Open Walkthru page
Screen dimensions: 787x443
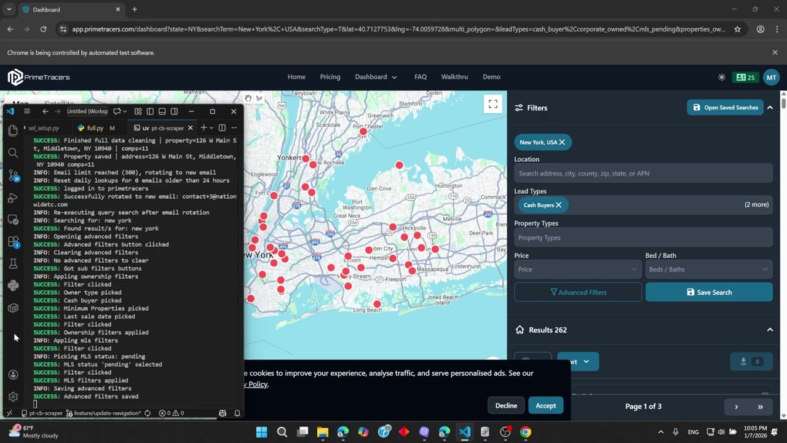click(x=454, y=77)
